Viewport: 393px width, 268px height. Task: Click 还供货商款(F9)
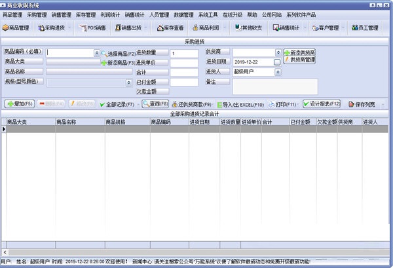pyautogui.click(x=192, y=105)
